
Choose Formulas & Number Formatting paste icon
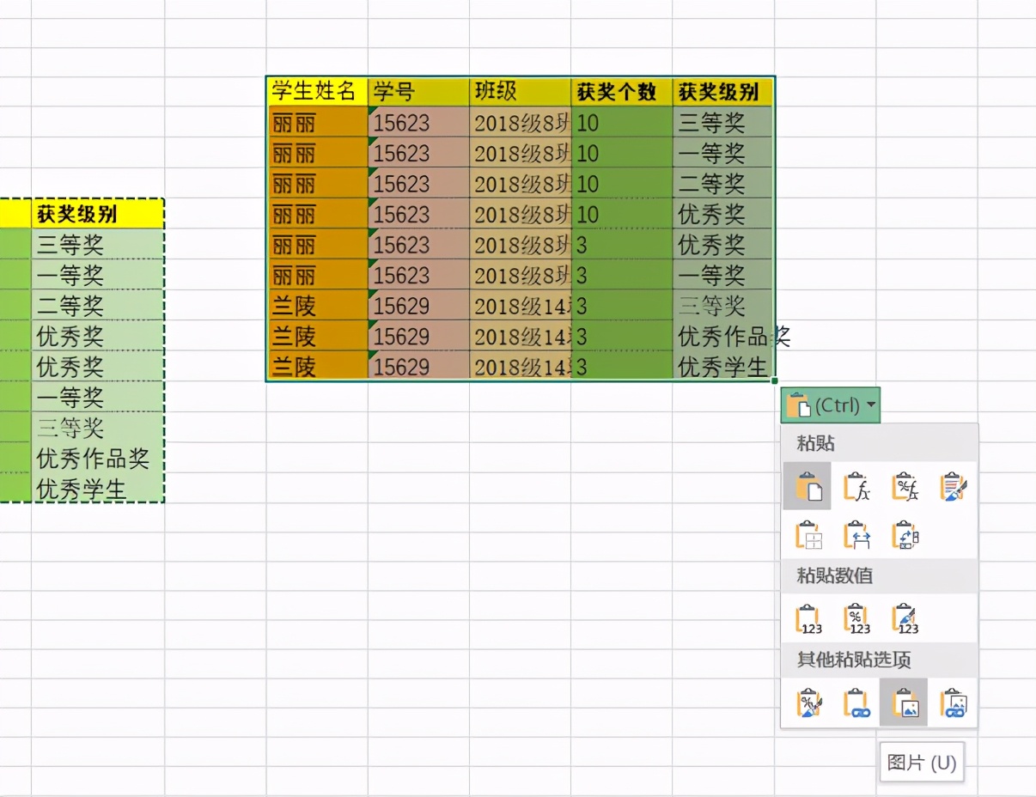pyautogui.click(x=905, y=486)
